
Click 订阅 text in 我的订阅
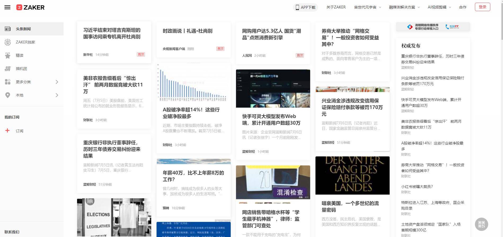click(19, 131)
